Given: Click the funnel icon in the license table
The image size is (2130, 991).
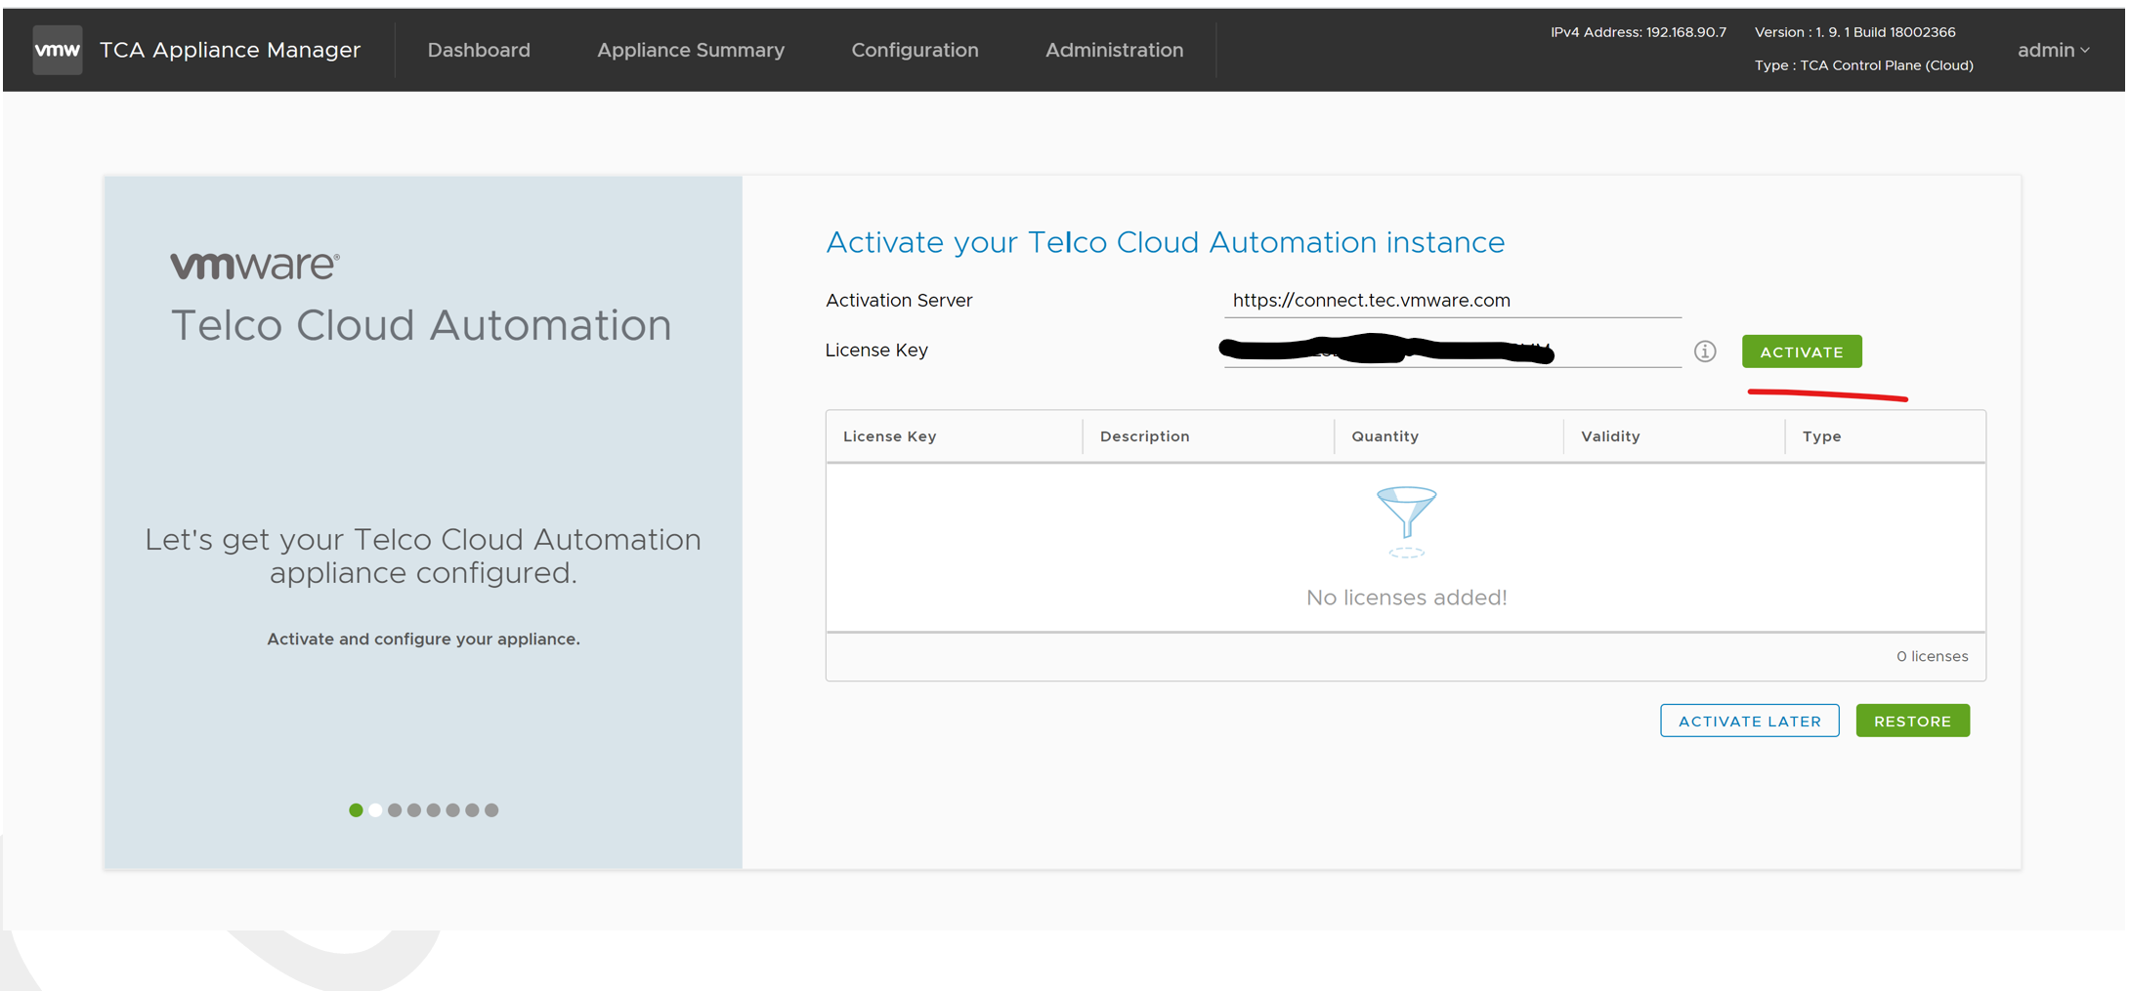Looking at the screenshot, I should (x=1405, y=515).
